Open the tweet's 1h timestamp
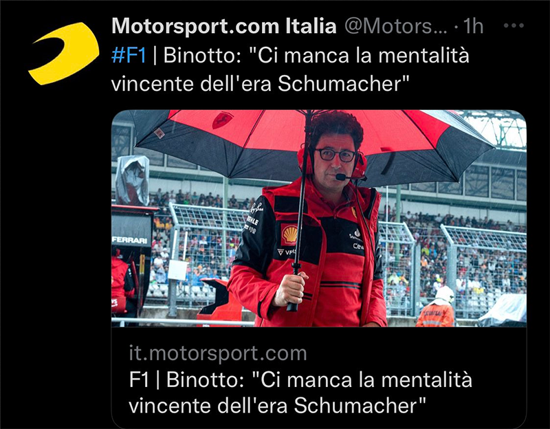Image resolution: width=550 pixels, height=429 pixels. (x=473, y=26)
